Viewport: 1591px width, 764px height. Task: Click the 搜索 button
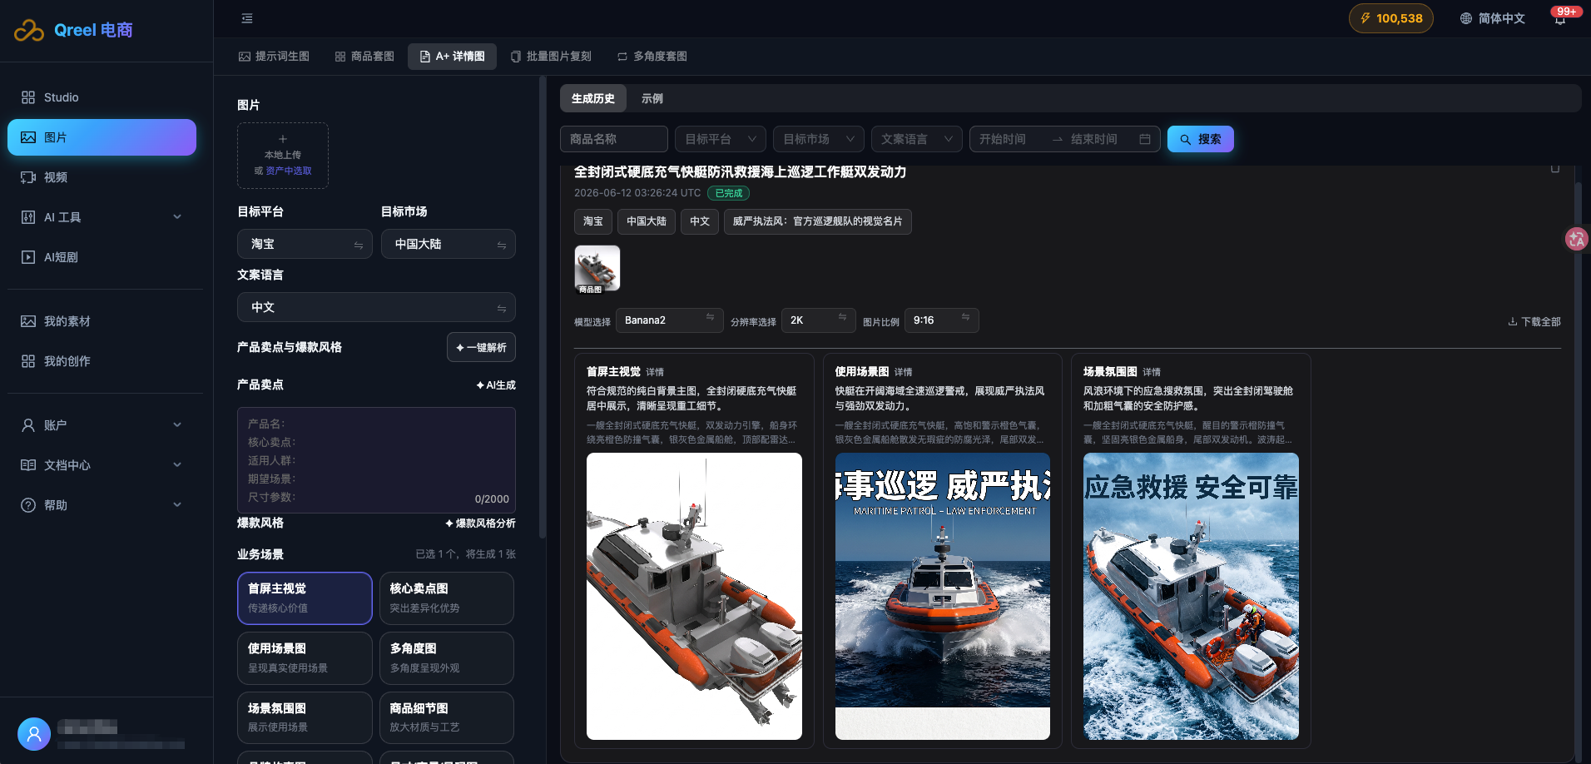point(1201,139)
